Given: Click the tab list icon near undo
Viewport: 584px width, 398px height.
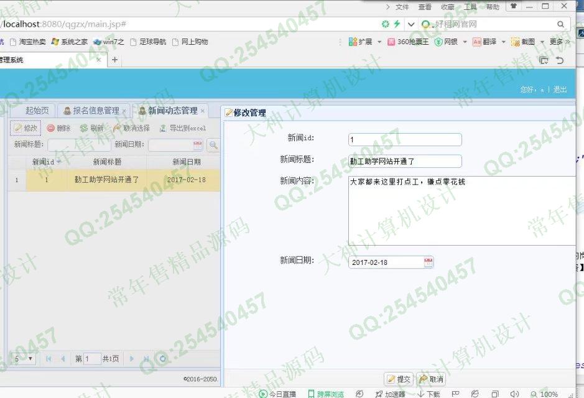Looking at the screenshot, I should click(544, 60).
